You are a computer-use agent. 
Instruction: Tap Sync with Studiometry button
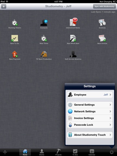(x=104, y=6)
